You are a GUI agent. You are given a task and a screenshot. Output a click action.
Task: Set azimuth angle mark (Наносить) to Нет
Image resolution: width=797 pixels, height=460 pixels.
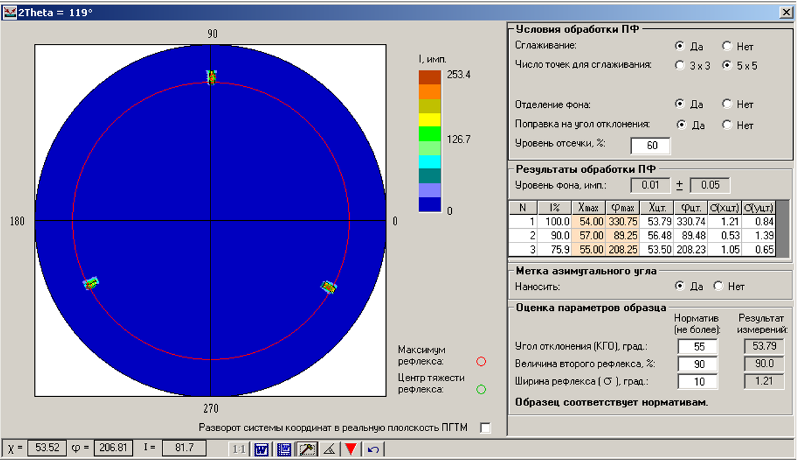click(x=719, y=287)
